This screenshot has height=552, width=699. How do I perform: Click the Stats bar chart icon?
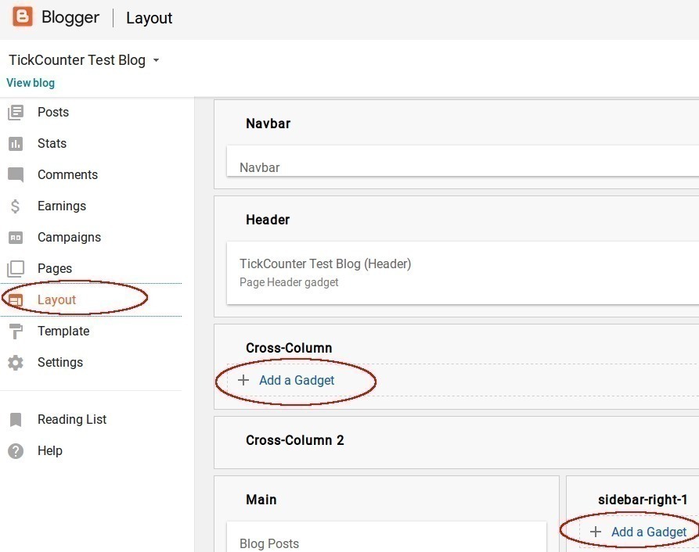coord(16,144)
